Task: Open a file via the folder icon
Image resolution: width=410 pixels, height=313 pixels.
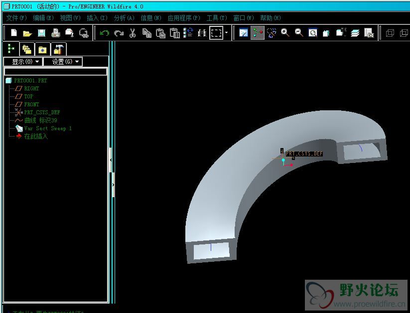Action: (27, 33)
